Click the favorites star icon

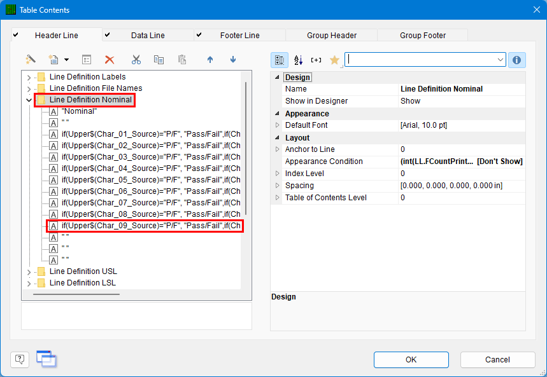click(334, 60)
